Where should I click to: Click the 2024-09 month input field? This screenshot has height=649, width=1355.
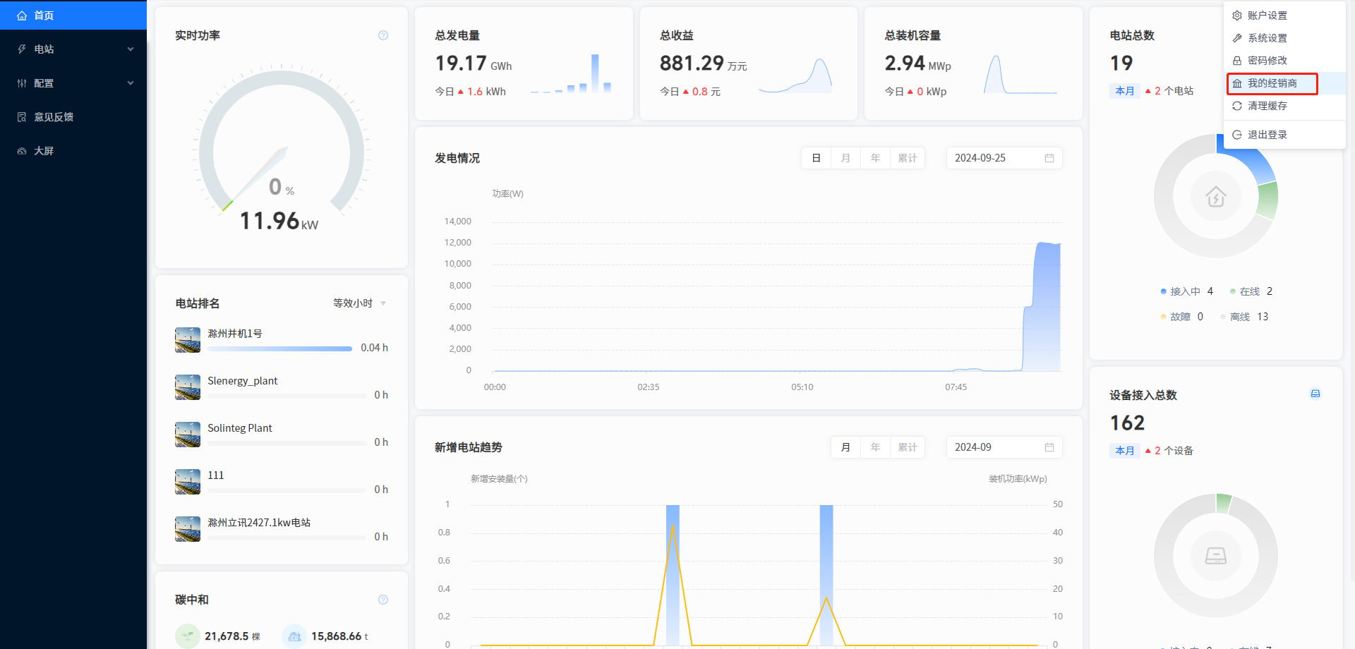995,447
